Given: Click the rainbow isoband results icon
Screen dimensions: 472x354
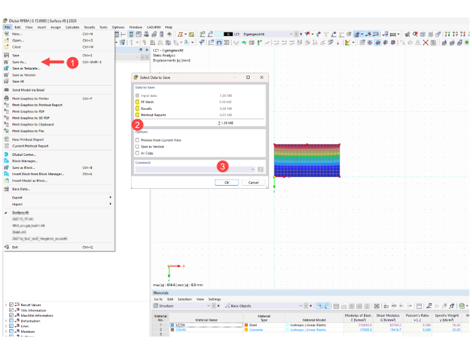Looking at the screenshot, I should point(244,43).
